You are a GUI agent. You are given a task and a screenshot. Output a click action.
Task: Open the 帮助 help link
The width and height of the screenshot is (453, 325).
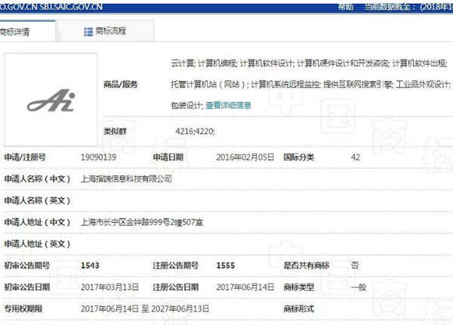click(344, 5)
